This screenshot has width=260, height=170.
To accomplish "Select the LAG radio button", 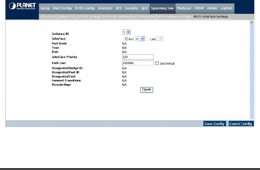I will coord(148,39).
